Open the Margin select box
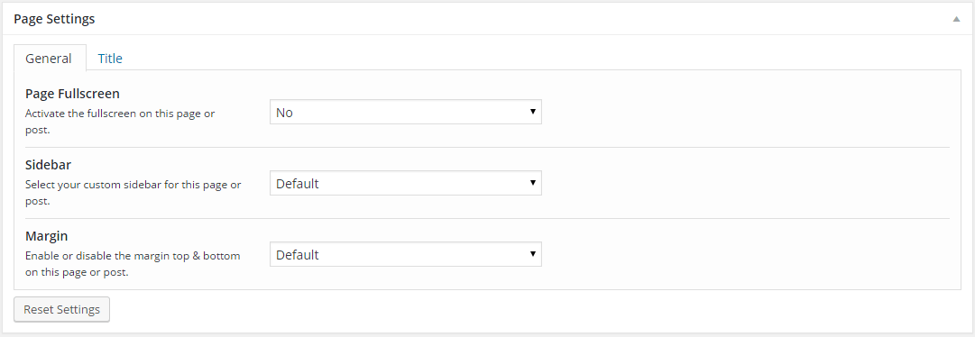Screen dimensions: 975x337 coord(405,254)
